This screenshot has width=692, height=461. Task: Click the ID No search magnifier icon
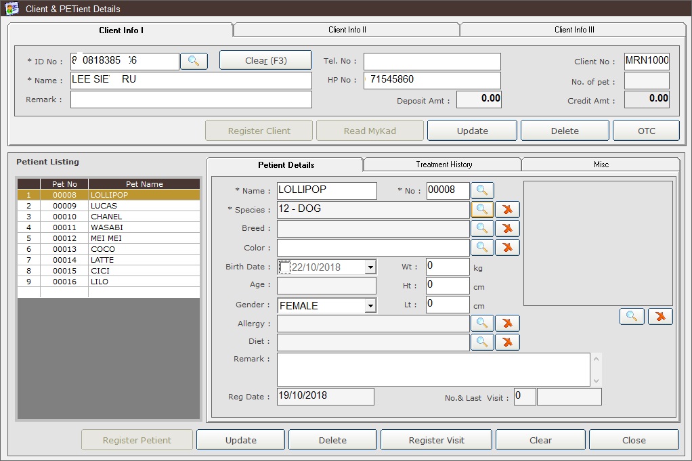tap(194, 61)
